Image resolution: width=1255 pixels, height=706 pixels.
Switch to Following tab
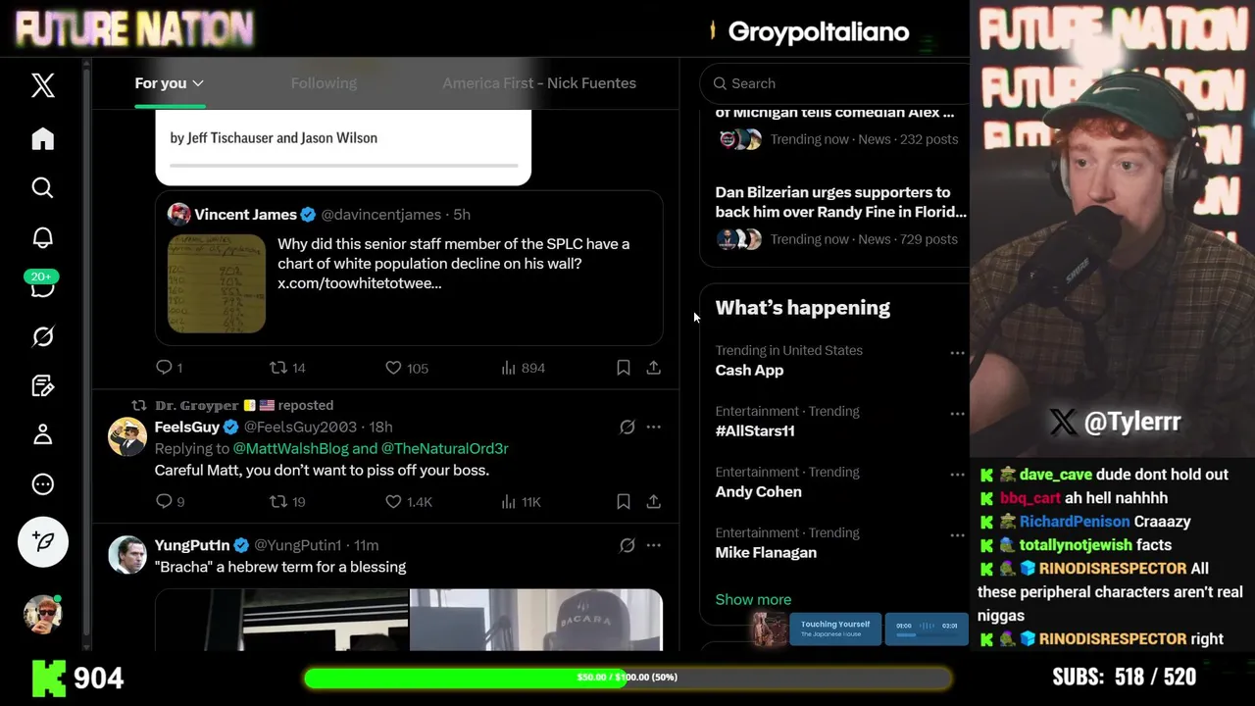[324, 83]
